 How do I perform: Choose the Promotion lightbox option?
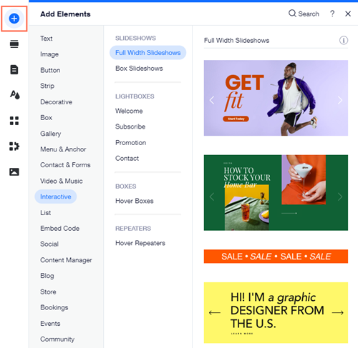[x=131, y=143]
